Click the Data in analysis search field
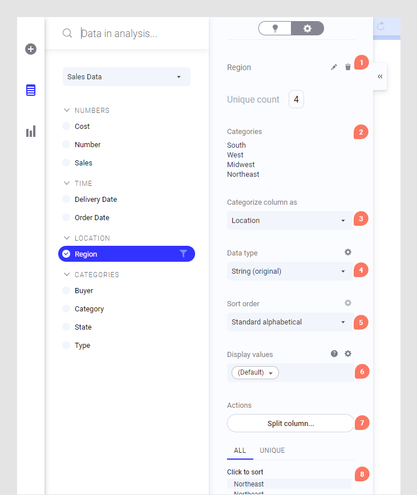 pos(137,34)
